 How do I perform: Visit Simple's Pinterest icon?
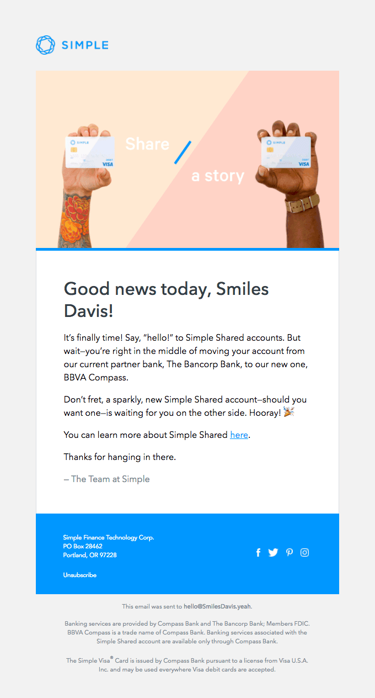tap(289, 552)
